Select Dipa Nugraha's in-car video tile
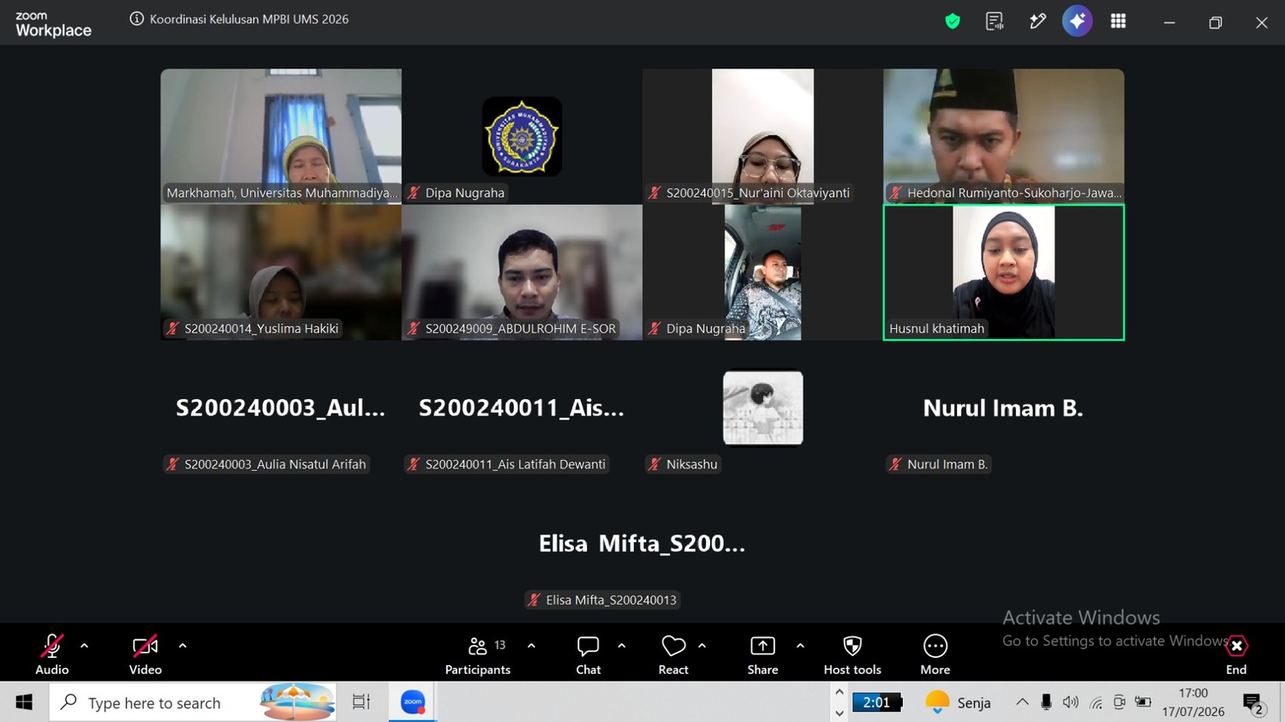Viewport: 1285px width, 722px height. pos(762,272)
